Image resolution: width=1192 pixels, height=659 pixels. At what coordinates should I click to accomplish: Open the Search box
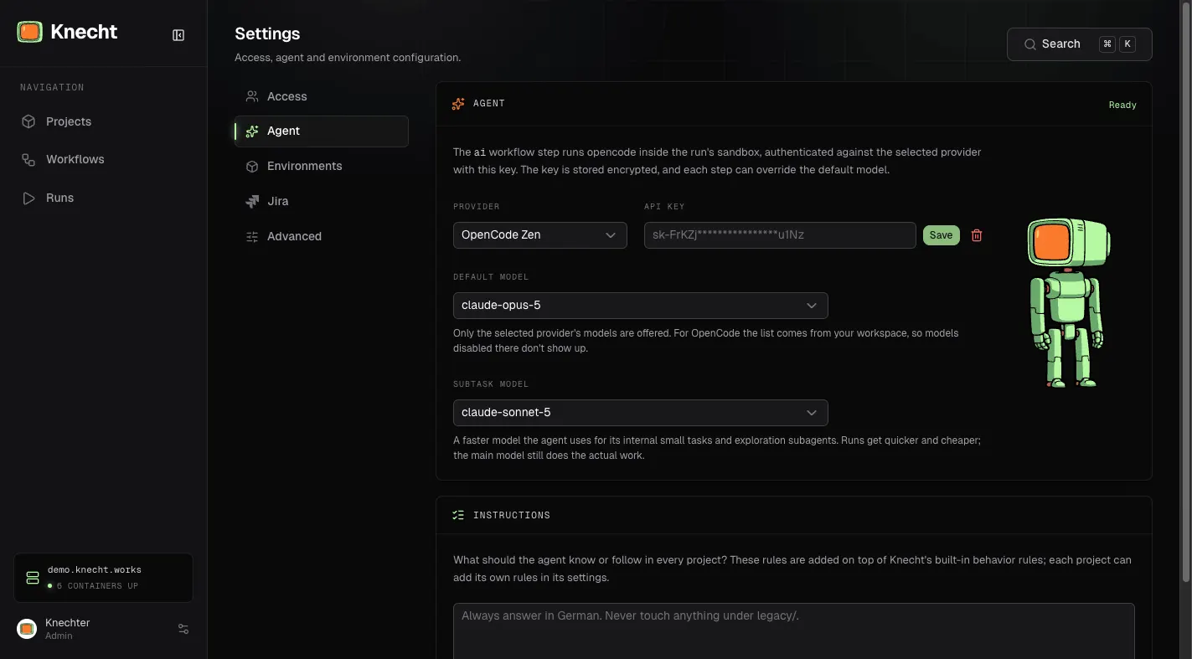click(x=1080, y=44)
